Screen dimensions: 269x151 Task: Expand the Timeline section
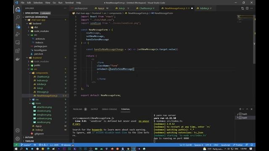coord(29,141)
